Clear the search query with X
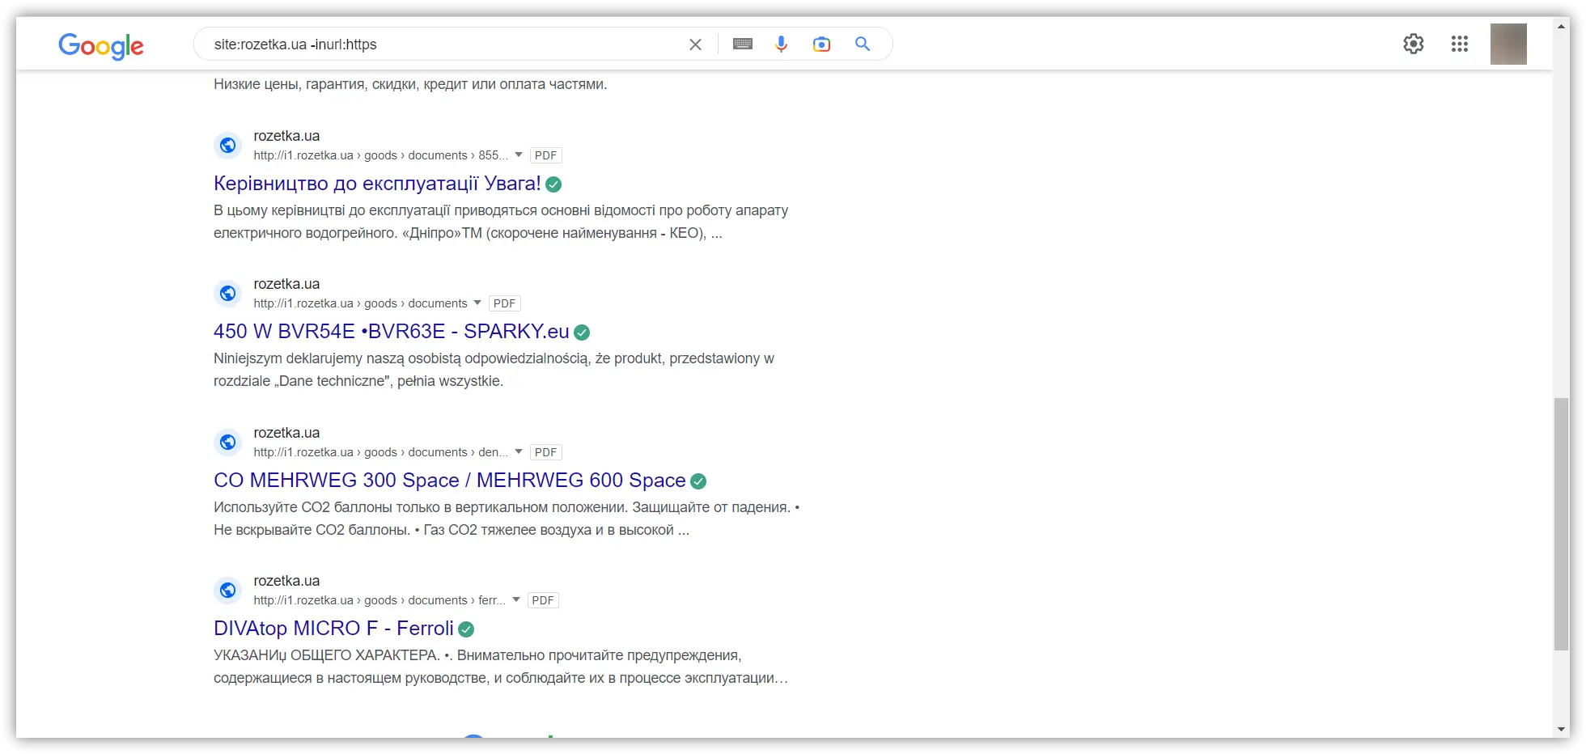The height and width of the screenshot is (754, 1586). pos(695,44)
